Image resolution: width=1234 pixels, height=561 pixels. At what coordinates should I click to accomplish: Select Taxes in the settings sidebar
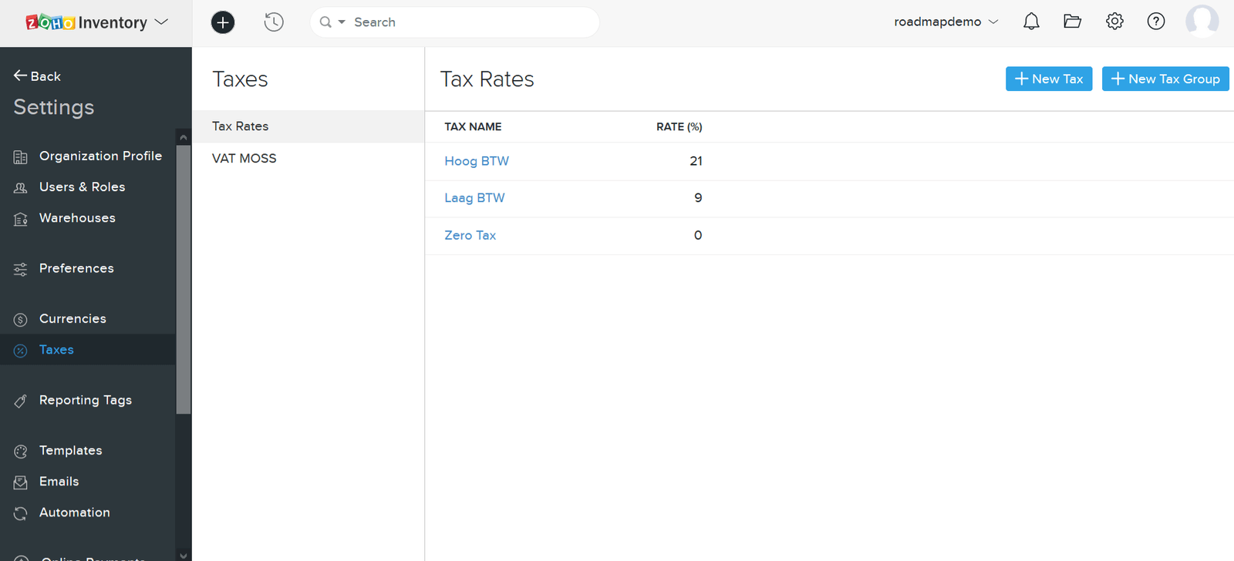[x=88, y=349]
